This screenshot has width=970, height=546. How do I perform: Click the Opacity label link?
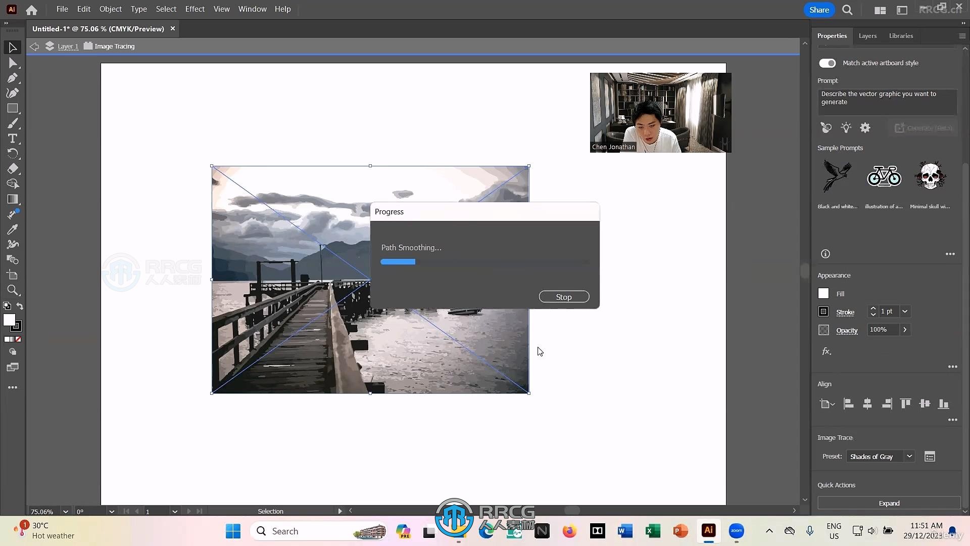click(x=847, y=331)
